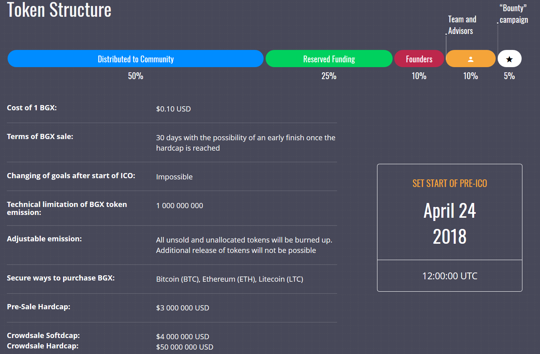Click the person icon in the orange segment
The image size is (540, 354).
(471, 59)
